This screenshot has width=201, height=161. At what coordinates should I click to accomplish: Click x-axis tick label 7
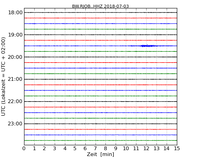click(95, 148)
